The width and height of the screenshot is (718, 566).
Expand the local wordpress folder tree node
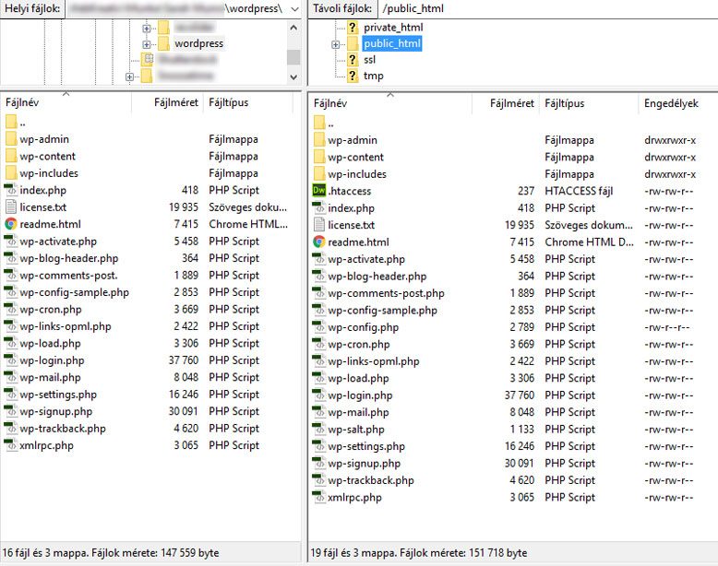coord(147,44)
